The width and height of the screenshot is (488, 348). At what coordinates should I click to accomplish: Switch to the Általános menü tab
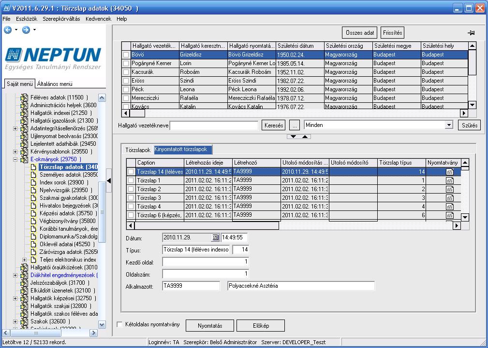coord(55,84)
